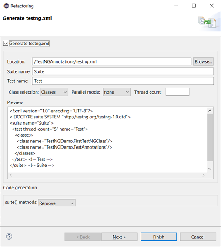Click the preview scroll up arrow

click(210, 111)
